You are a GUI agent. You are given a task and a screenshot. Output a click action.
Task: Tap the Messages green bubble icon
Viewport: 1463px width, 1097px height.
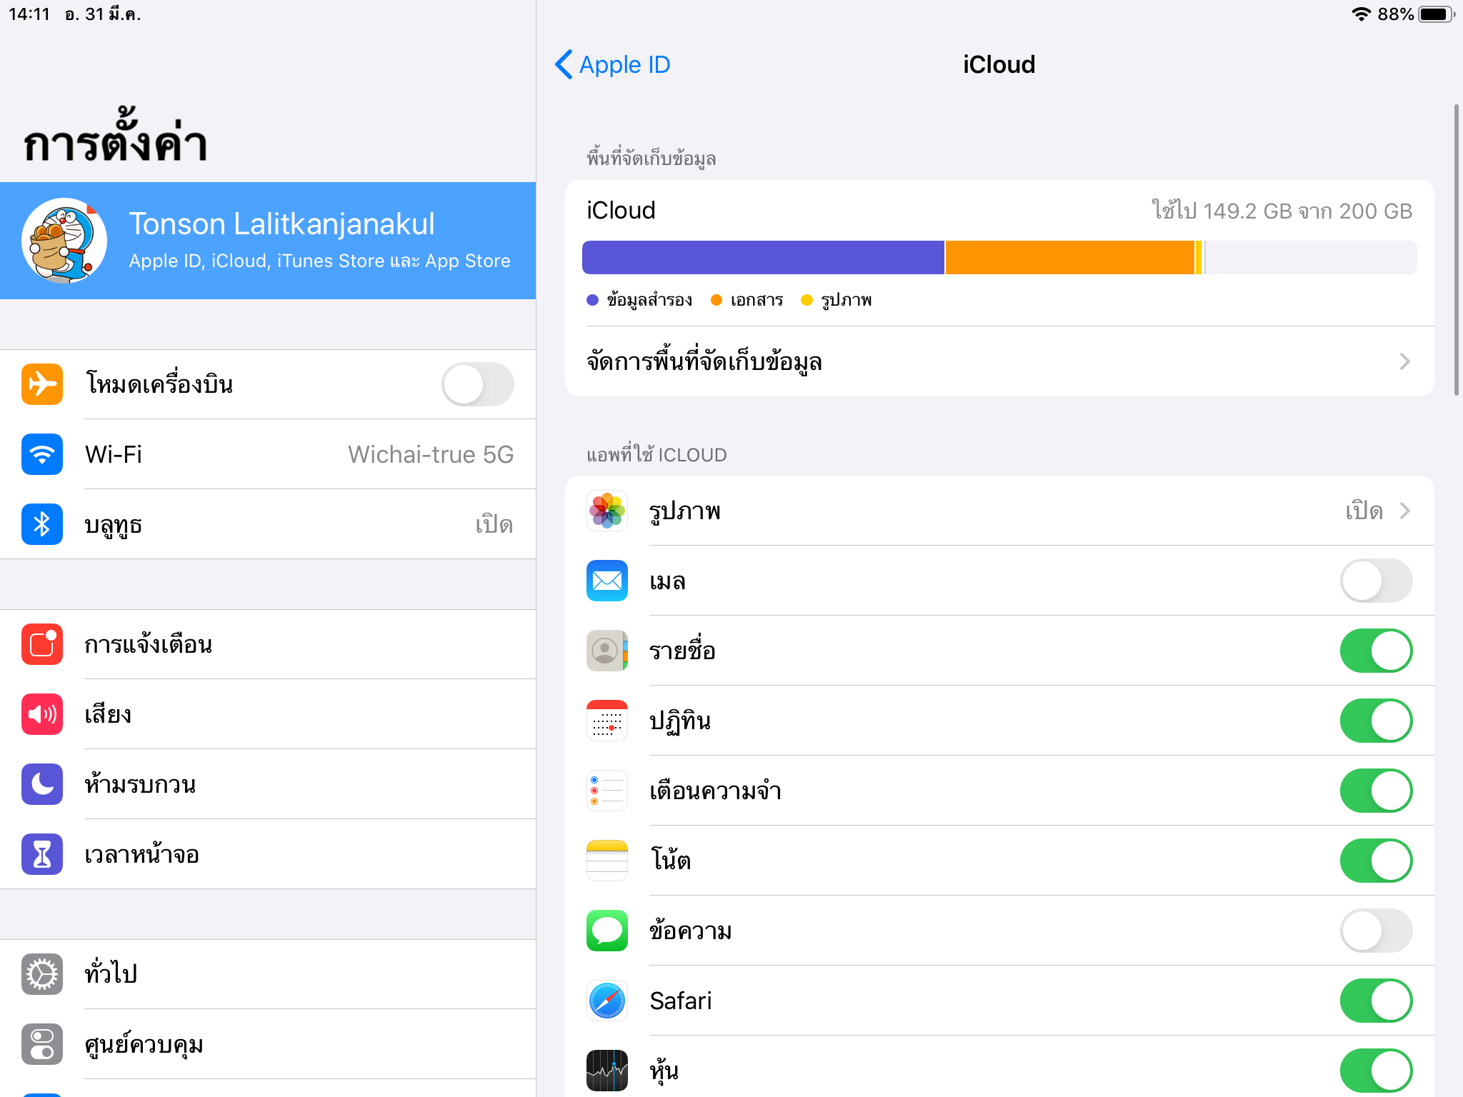pos(607,931)
